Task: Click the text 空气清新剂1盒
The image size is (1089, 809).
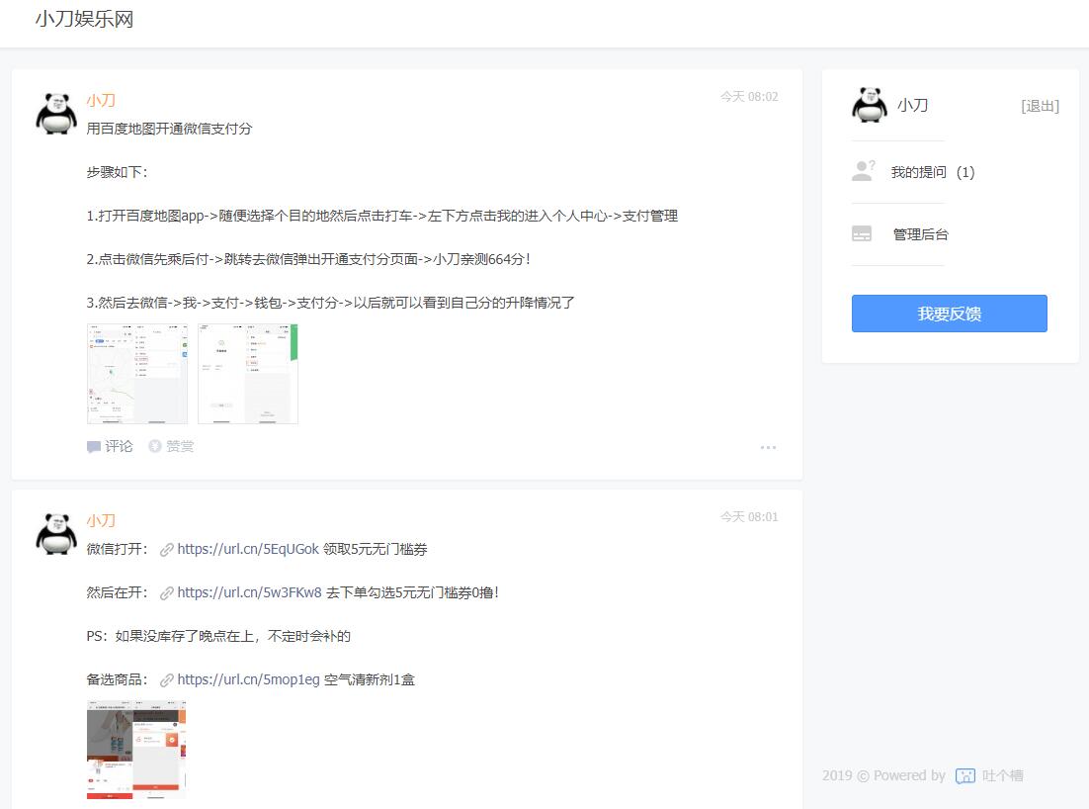Action: [370, 679]
